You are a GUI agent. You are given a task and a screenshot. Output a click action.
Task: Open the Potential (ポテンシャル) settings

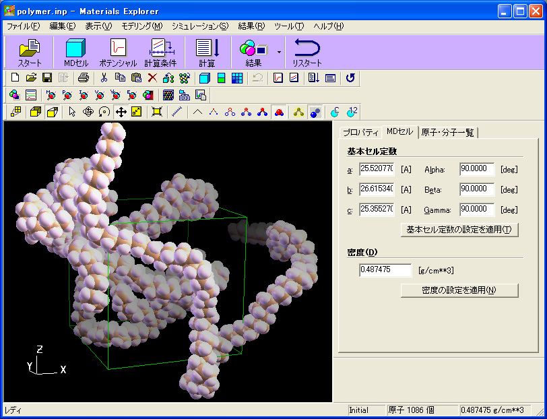(x=118, y=53)
